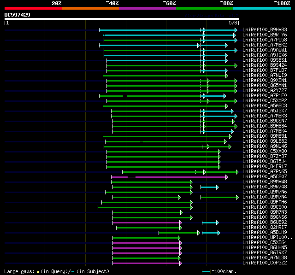Click the UniRef100_Q9C500 name
This screenshot has height=275, width=295.
point(265,207)
